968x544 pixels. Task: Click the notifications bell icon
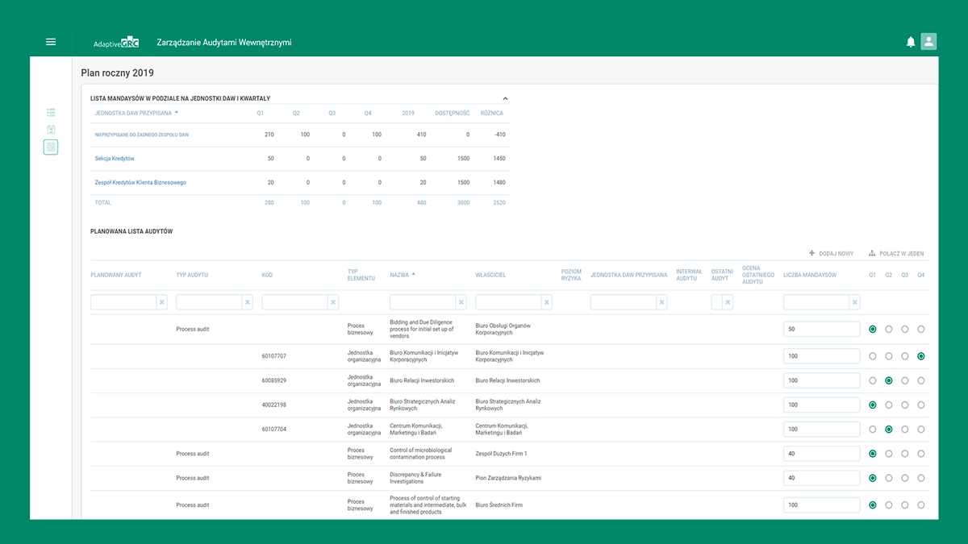coord(911,42)
